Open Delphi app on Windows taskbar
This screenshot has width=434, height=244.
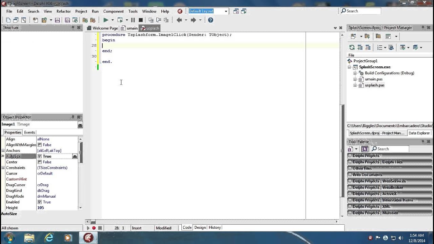tap(88, 238)
